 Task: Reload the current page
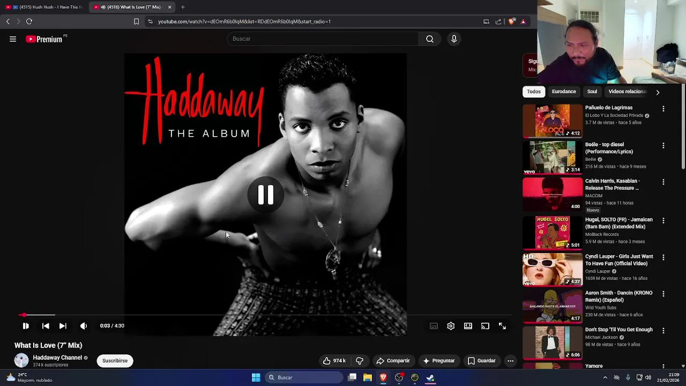[29, 21]
